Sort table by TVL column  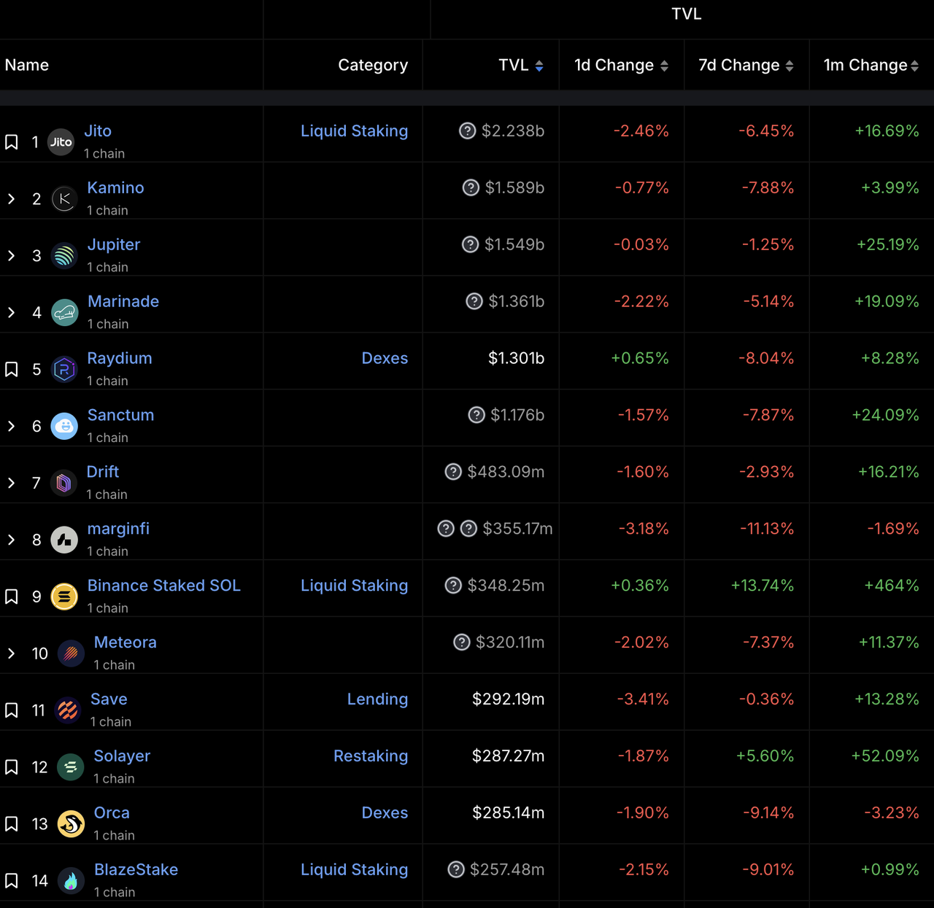539,66
